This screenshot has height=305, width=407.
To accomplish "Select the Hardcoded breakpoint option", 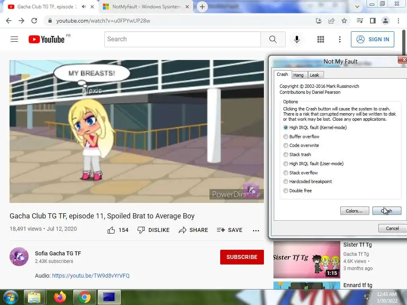I will click(x=308, y=181).
